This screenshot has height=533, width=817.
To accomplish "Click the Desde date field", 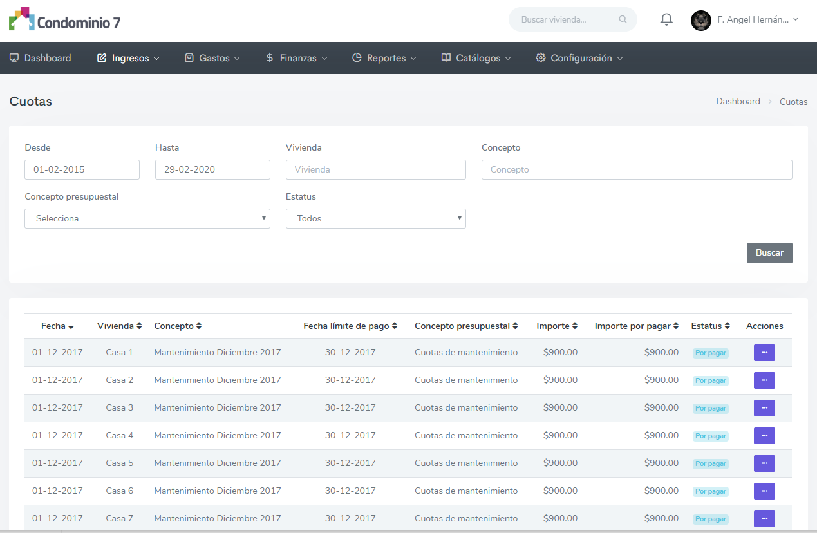I will pyautogui.click(x=82, y=170).
